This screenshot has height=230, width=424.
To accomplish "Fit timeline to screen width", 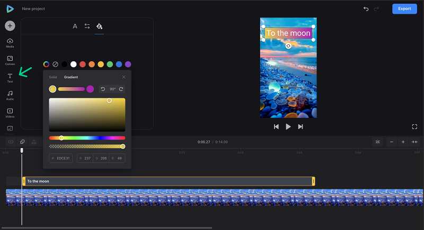I will [414, 142].
